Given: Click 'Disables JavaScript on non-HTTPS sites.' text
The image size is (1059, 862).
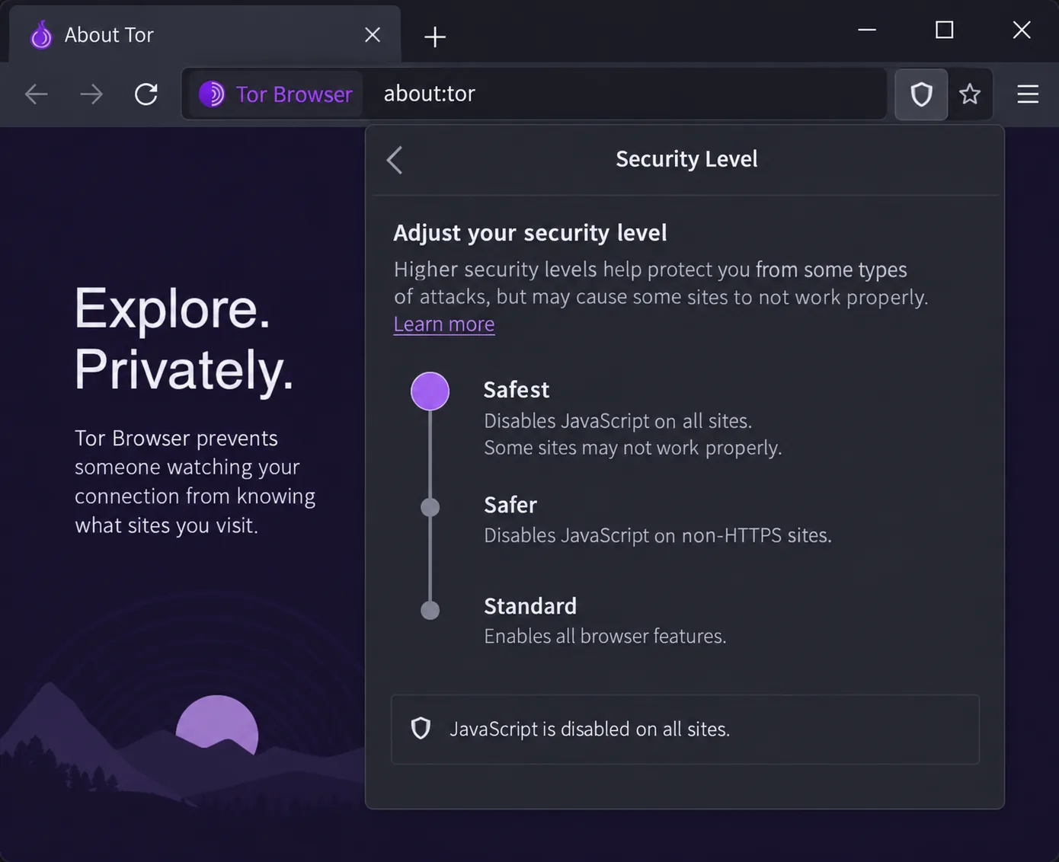Looking at the screenshot, I should point(658,535).
